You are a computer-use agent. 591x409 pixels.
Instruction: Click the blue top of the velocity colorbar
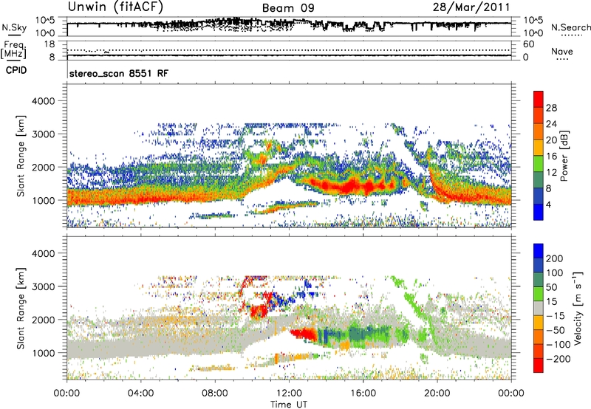click(539, 251)
